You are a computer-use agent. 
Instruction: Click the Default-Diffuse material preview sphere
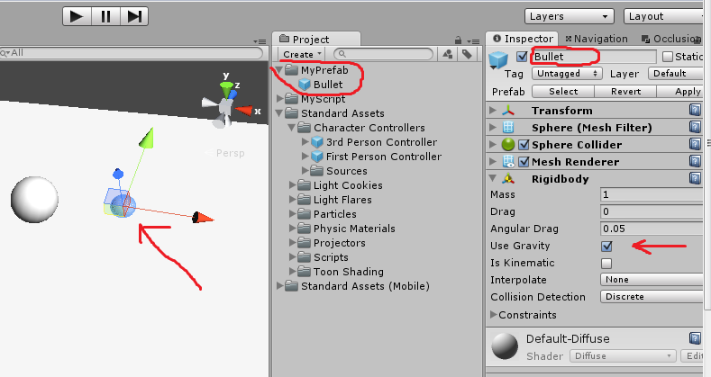(505, 346)
